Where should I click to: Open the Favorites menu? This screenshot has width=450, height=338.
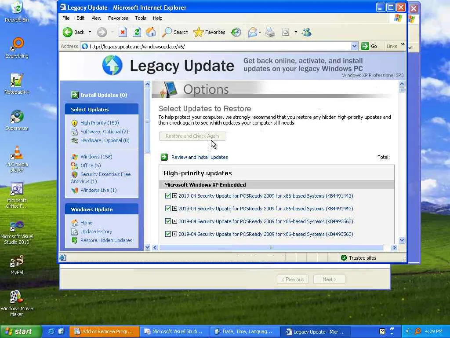click(x=118, y=18)
